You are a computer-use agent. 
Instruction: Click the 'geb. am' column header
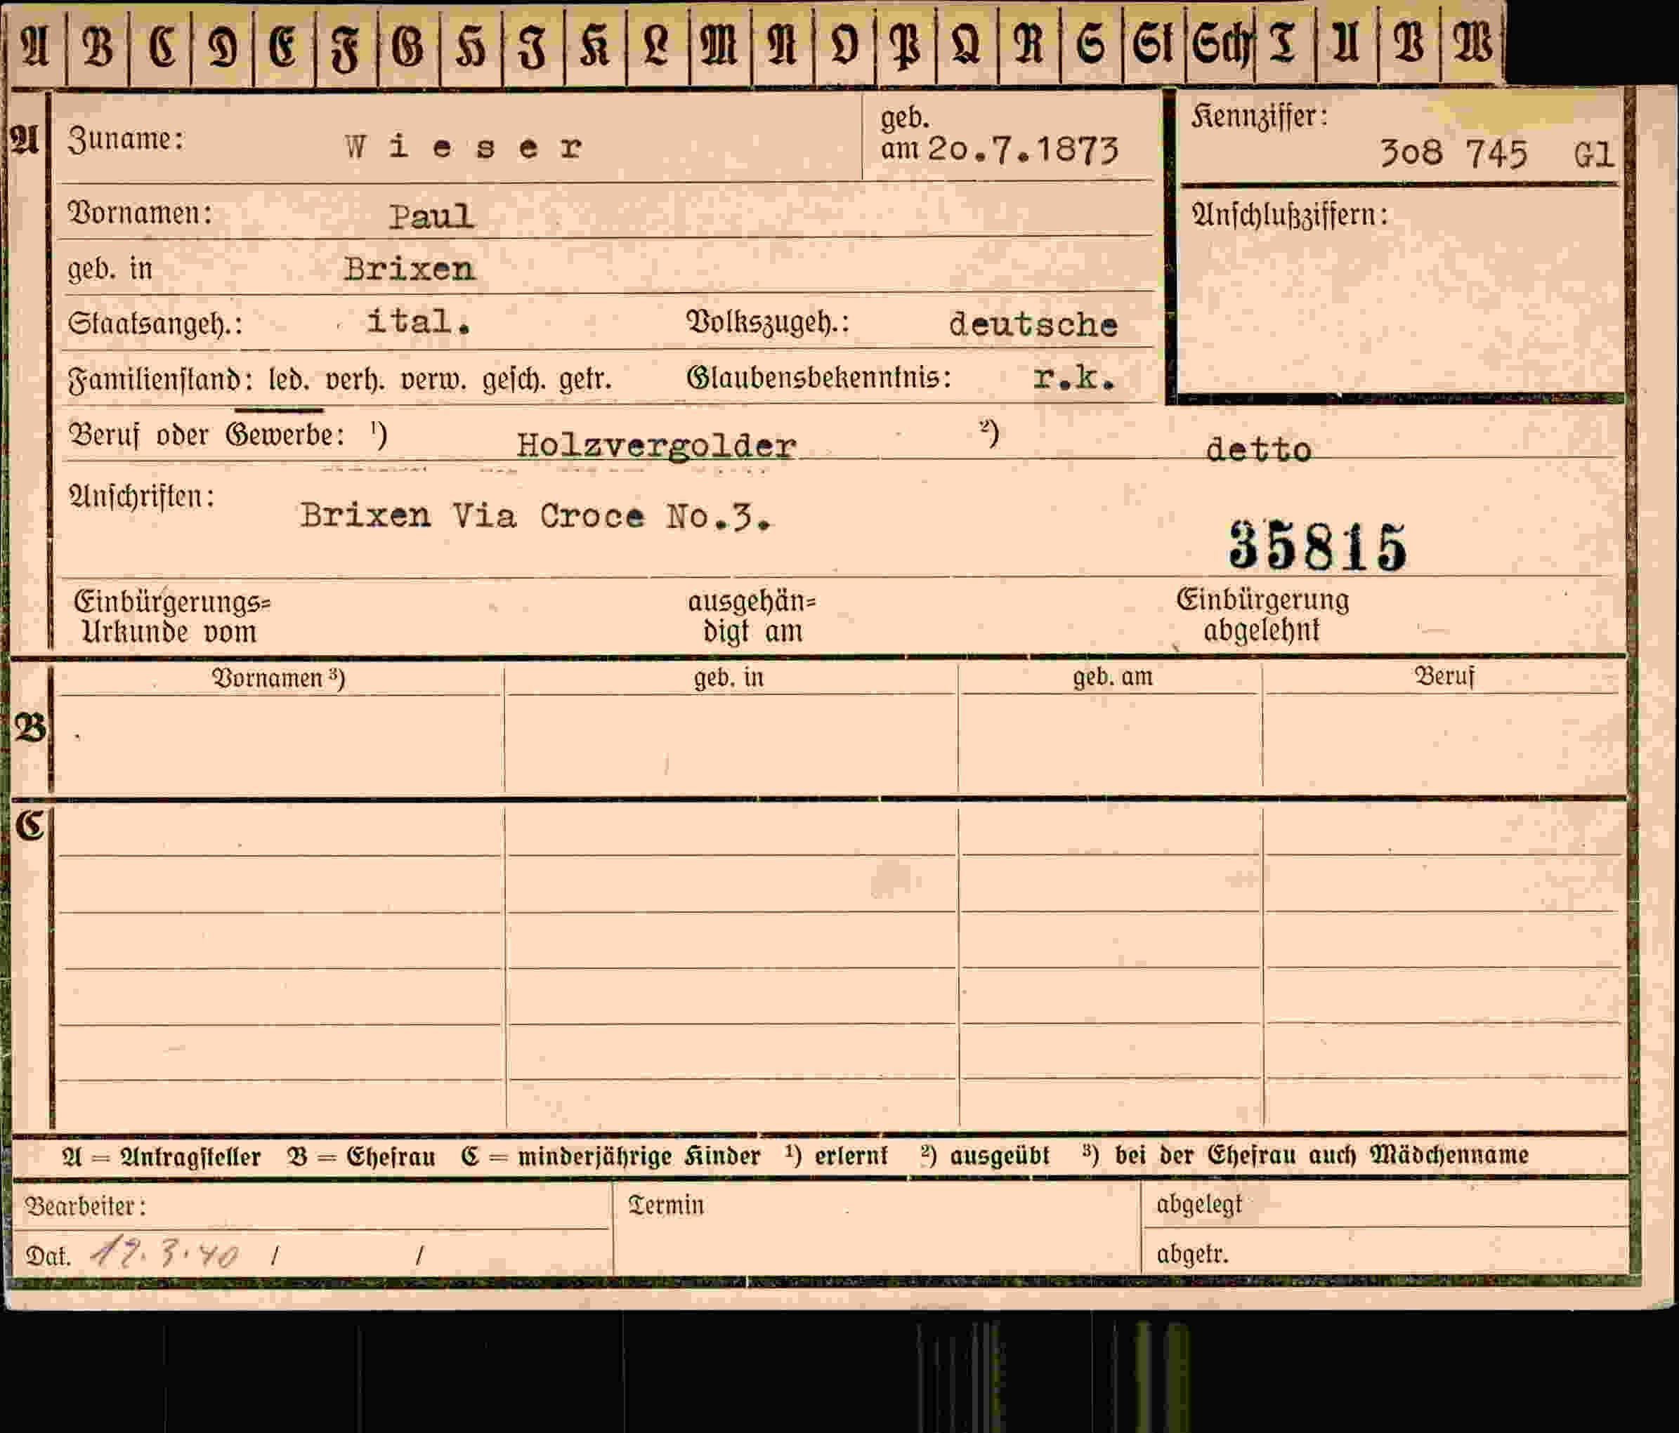pyautogui.click(x=1113, y=676)
